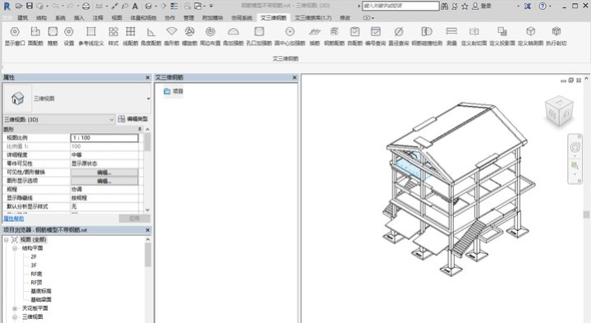Click the keyword search input box

coord(401,6)
